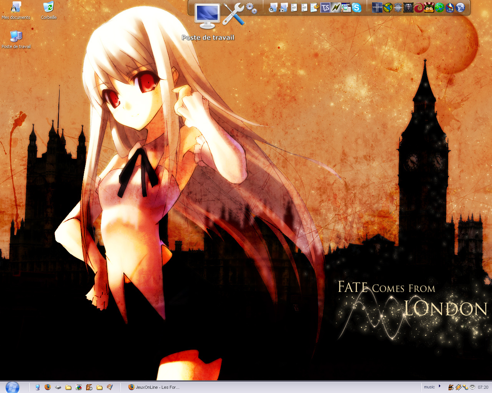Open MSN Messenger tray icon
Viewport: 492px width, 393px height.
click(x=465, y=387)
